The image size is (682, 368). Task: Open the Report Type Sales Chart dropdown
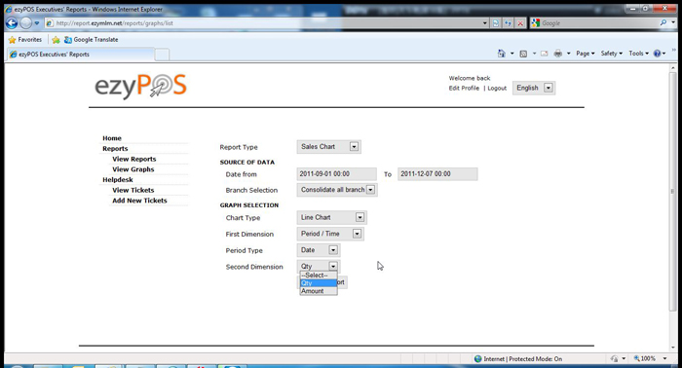point(329,147)
